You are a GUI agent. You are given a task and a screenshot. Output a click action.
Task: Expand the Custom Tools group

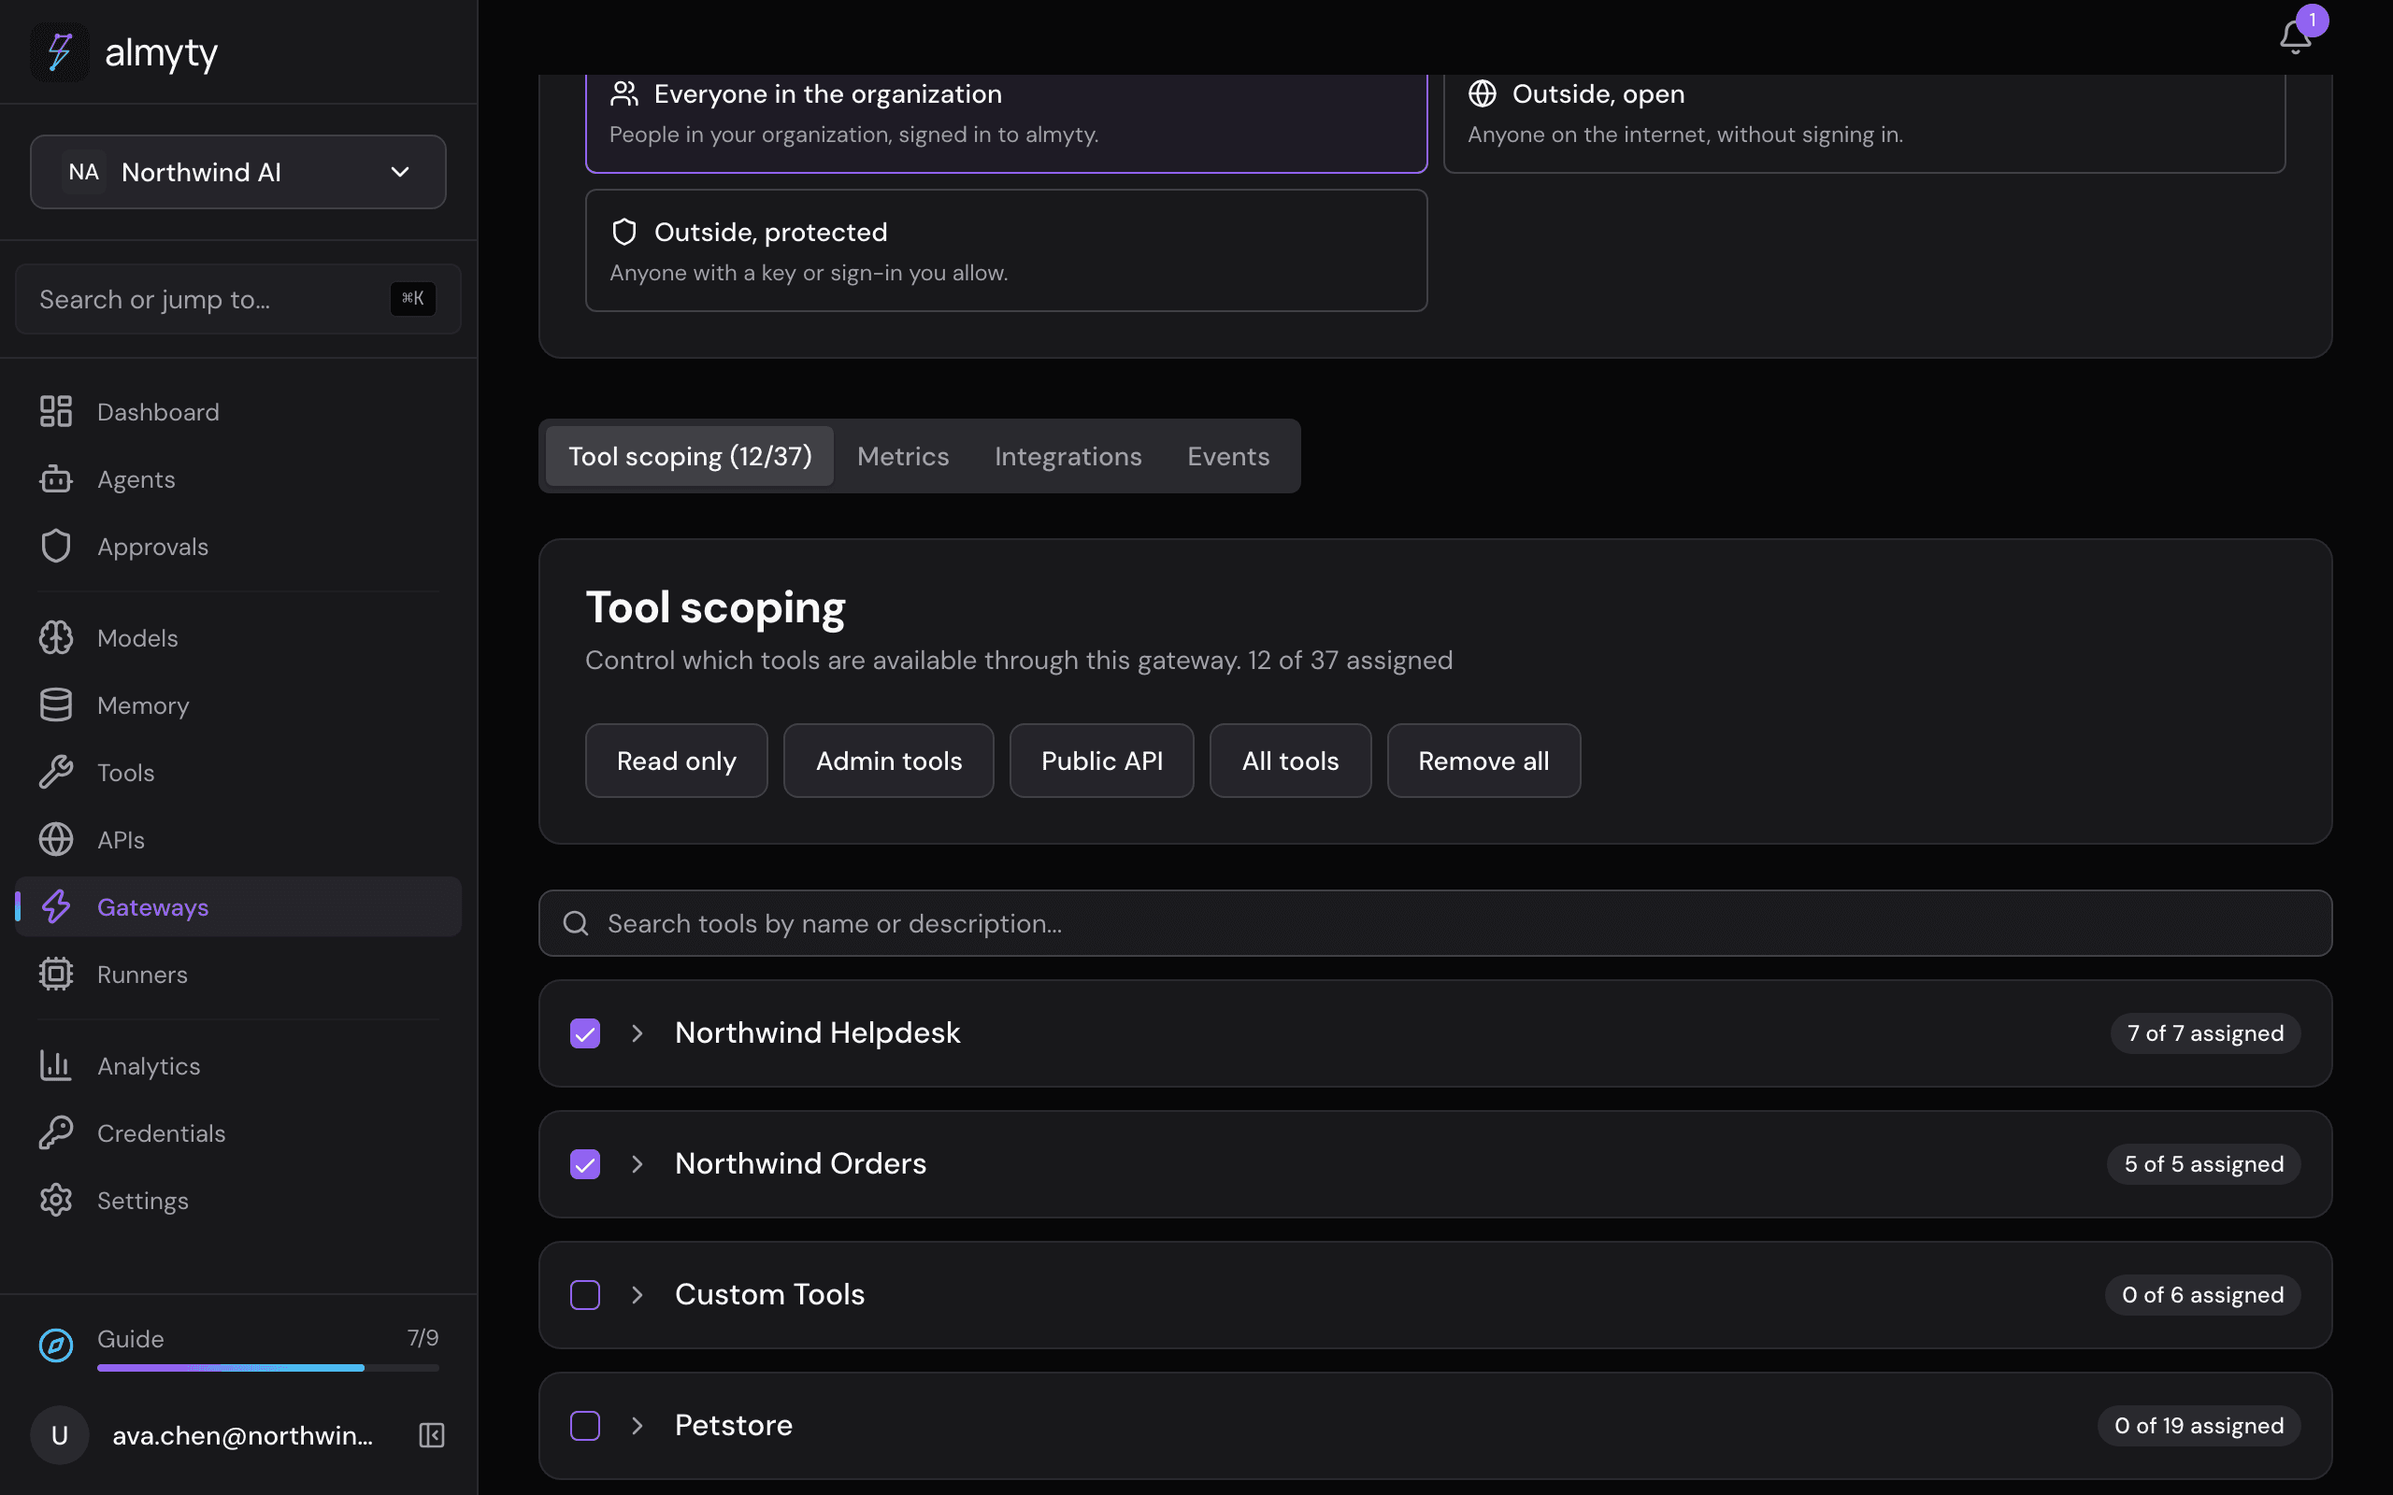pos(638,1294)
